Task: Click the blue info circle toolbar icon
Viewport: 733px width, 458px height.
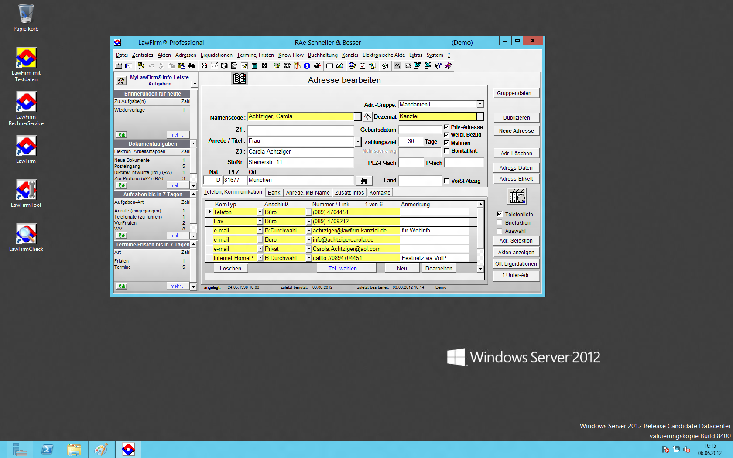Action: [x=307, y=66]
